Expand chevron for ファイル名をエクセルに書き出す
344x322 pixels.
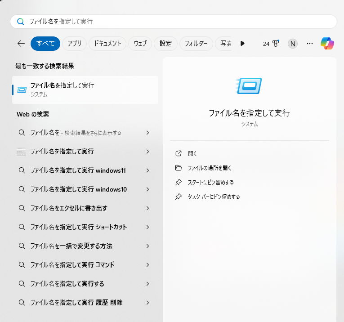(147, 208)
